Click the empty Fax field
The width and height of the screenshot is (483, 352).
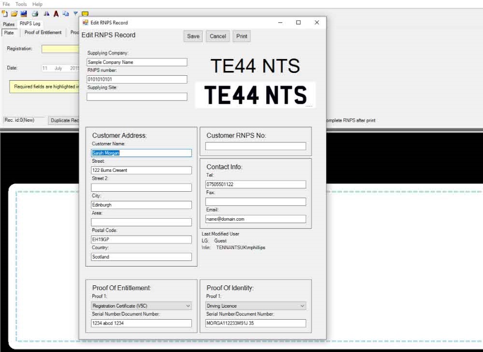click(256, 202)
